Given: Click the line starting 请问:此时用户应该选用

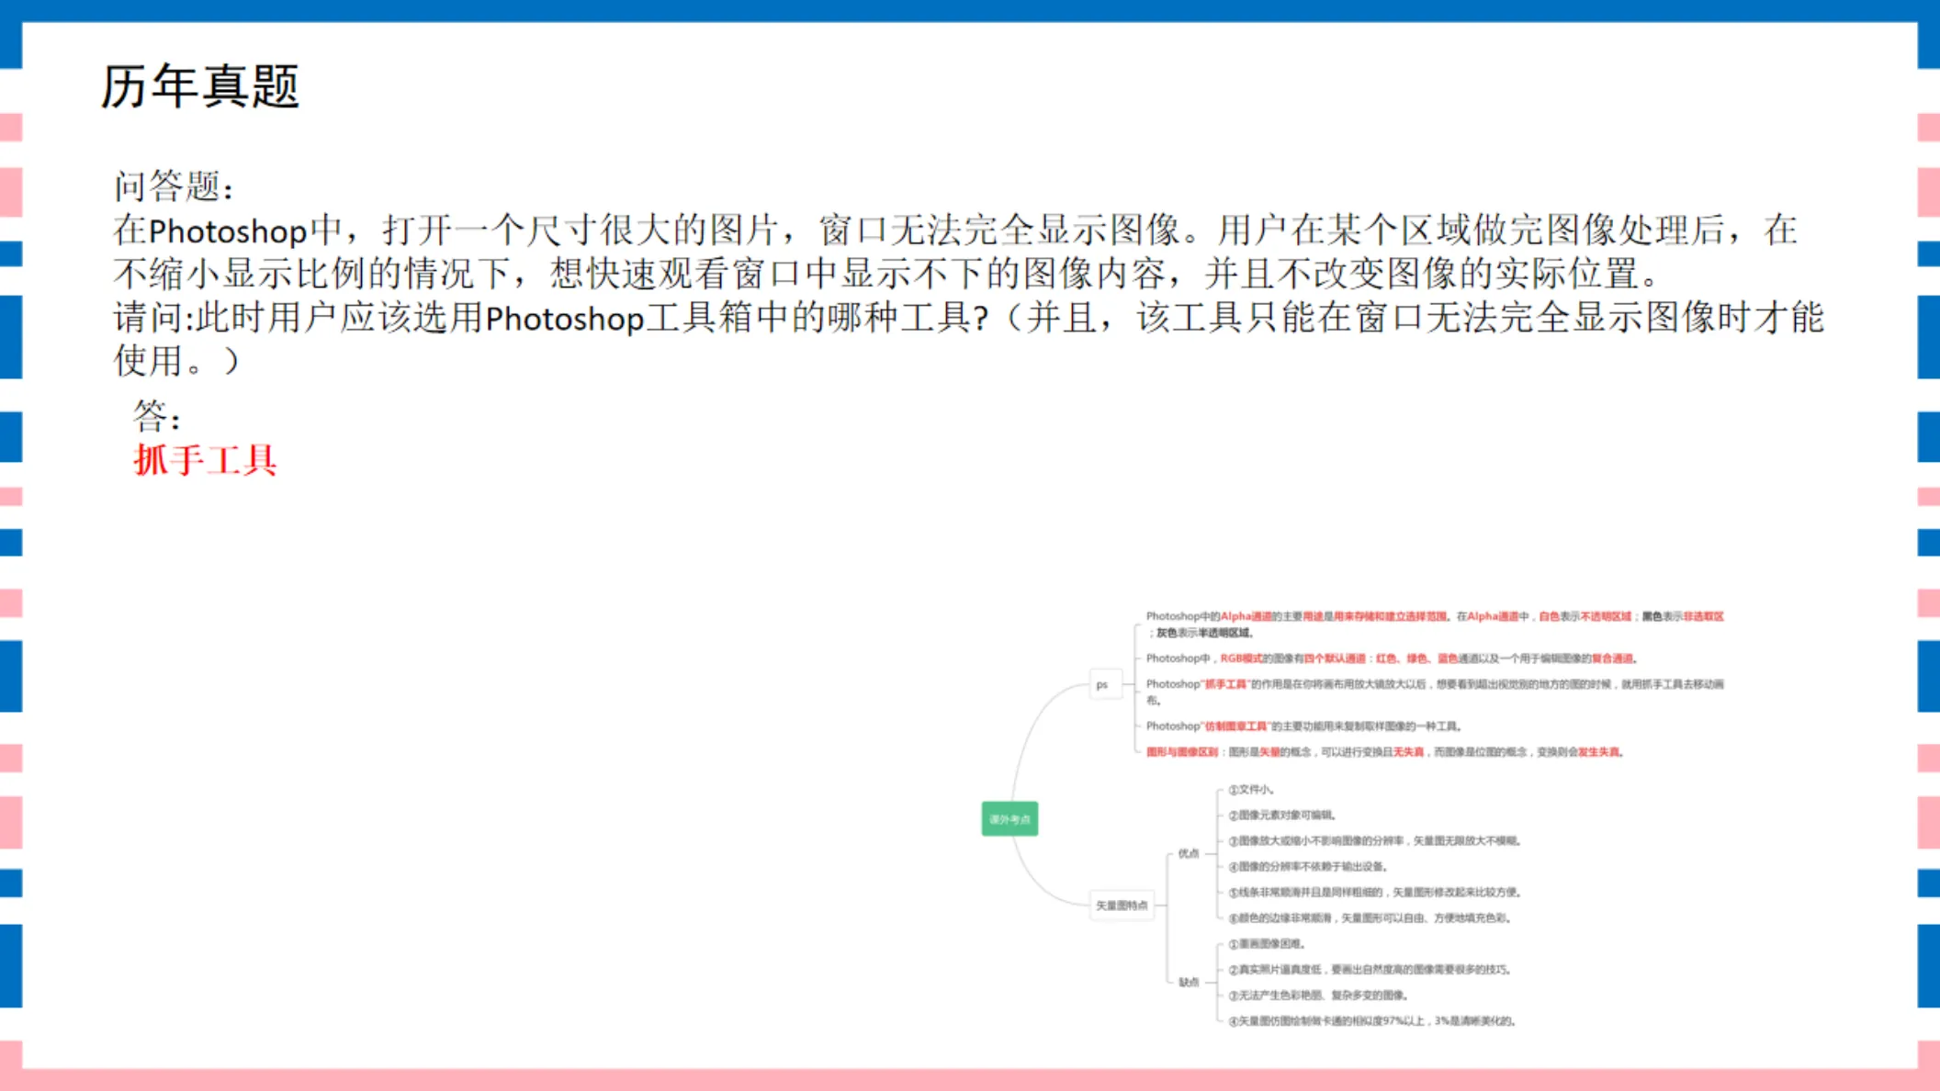Looking at the screenshot, I should click(968, 318).
